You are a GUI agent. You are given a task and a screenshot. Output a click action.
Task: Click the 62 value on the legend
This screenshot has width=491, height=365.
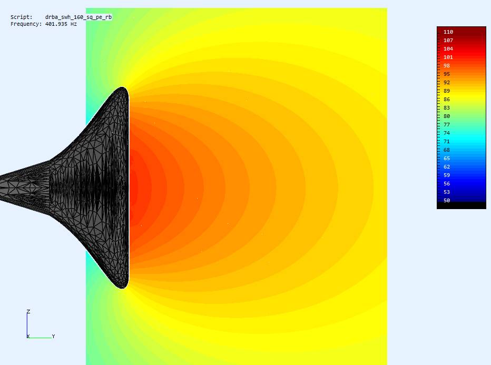point(447,167)
